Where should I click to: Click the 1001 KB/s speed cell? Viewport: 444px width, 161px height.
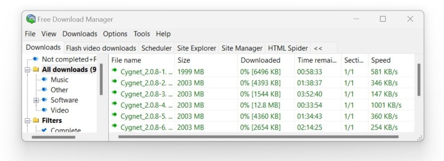pos(386,105)
